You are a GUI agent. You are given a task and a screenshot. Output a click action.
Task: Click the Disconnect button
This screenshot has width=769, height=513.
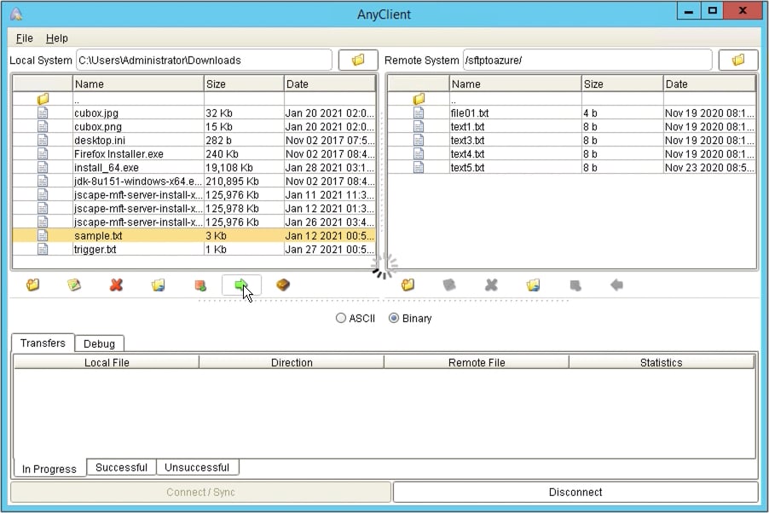click(575, 492)
